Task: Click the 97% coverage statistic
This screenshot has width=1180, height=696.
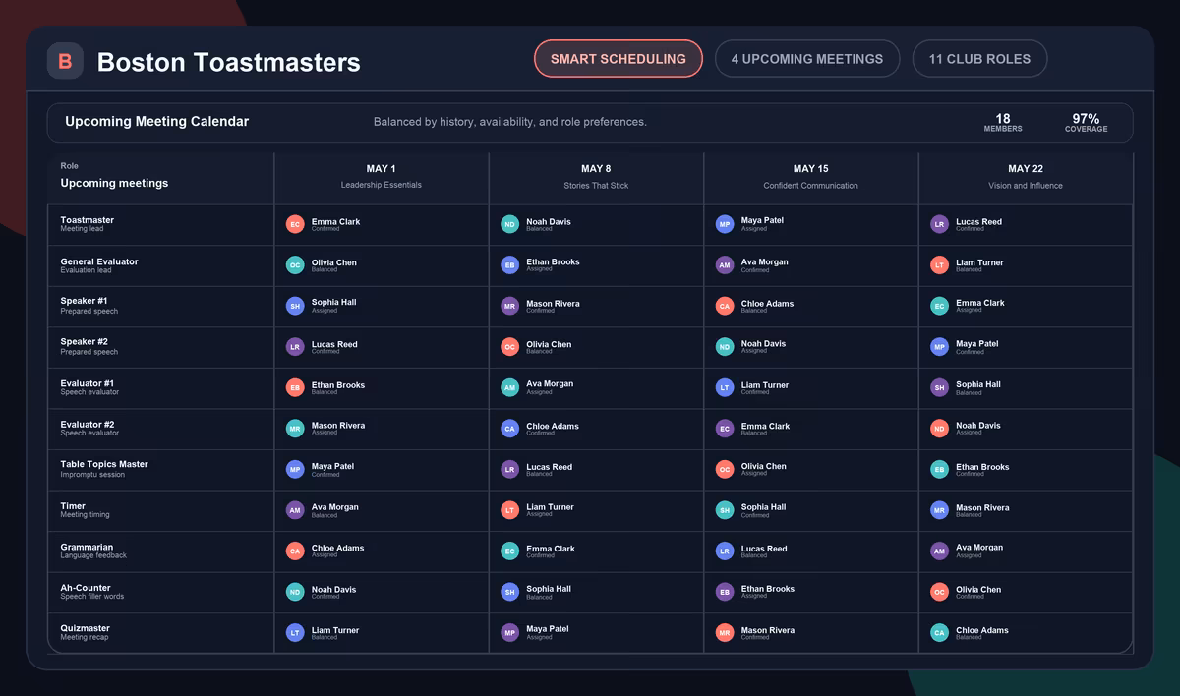Action: pos(1086,122)
